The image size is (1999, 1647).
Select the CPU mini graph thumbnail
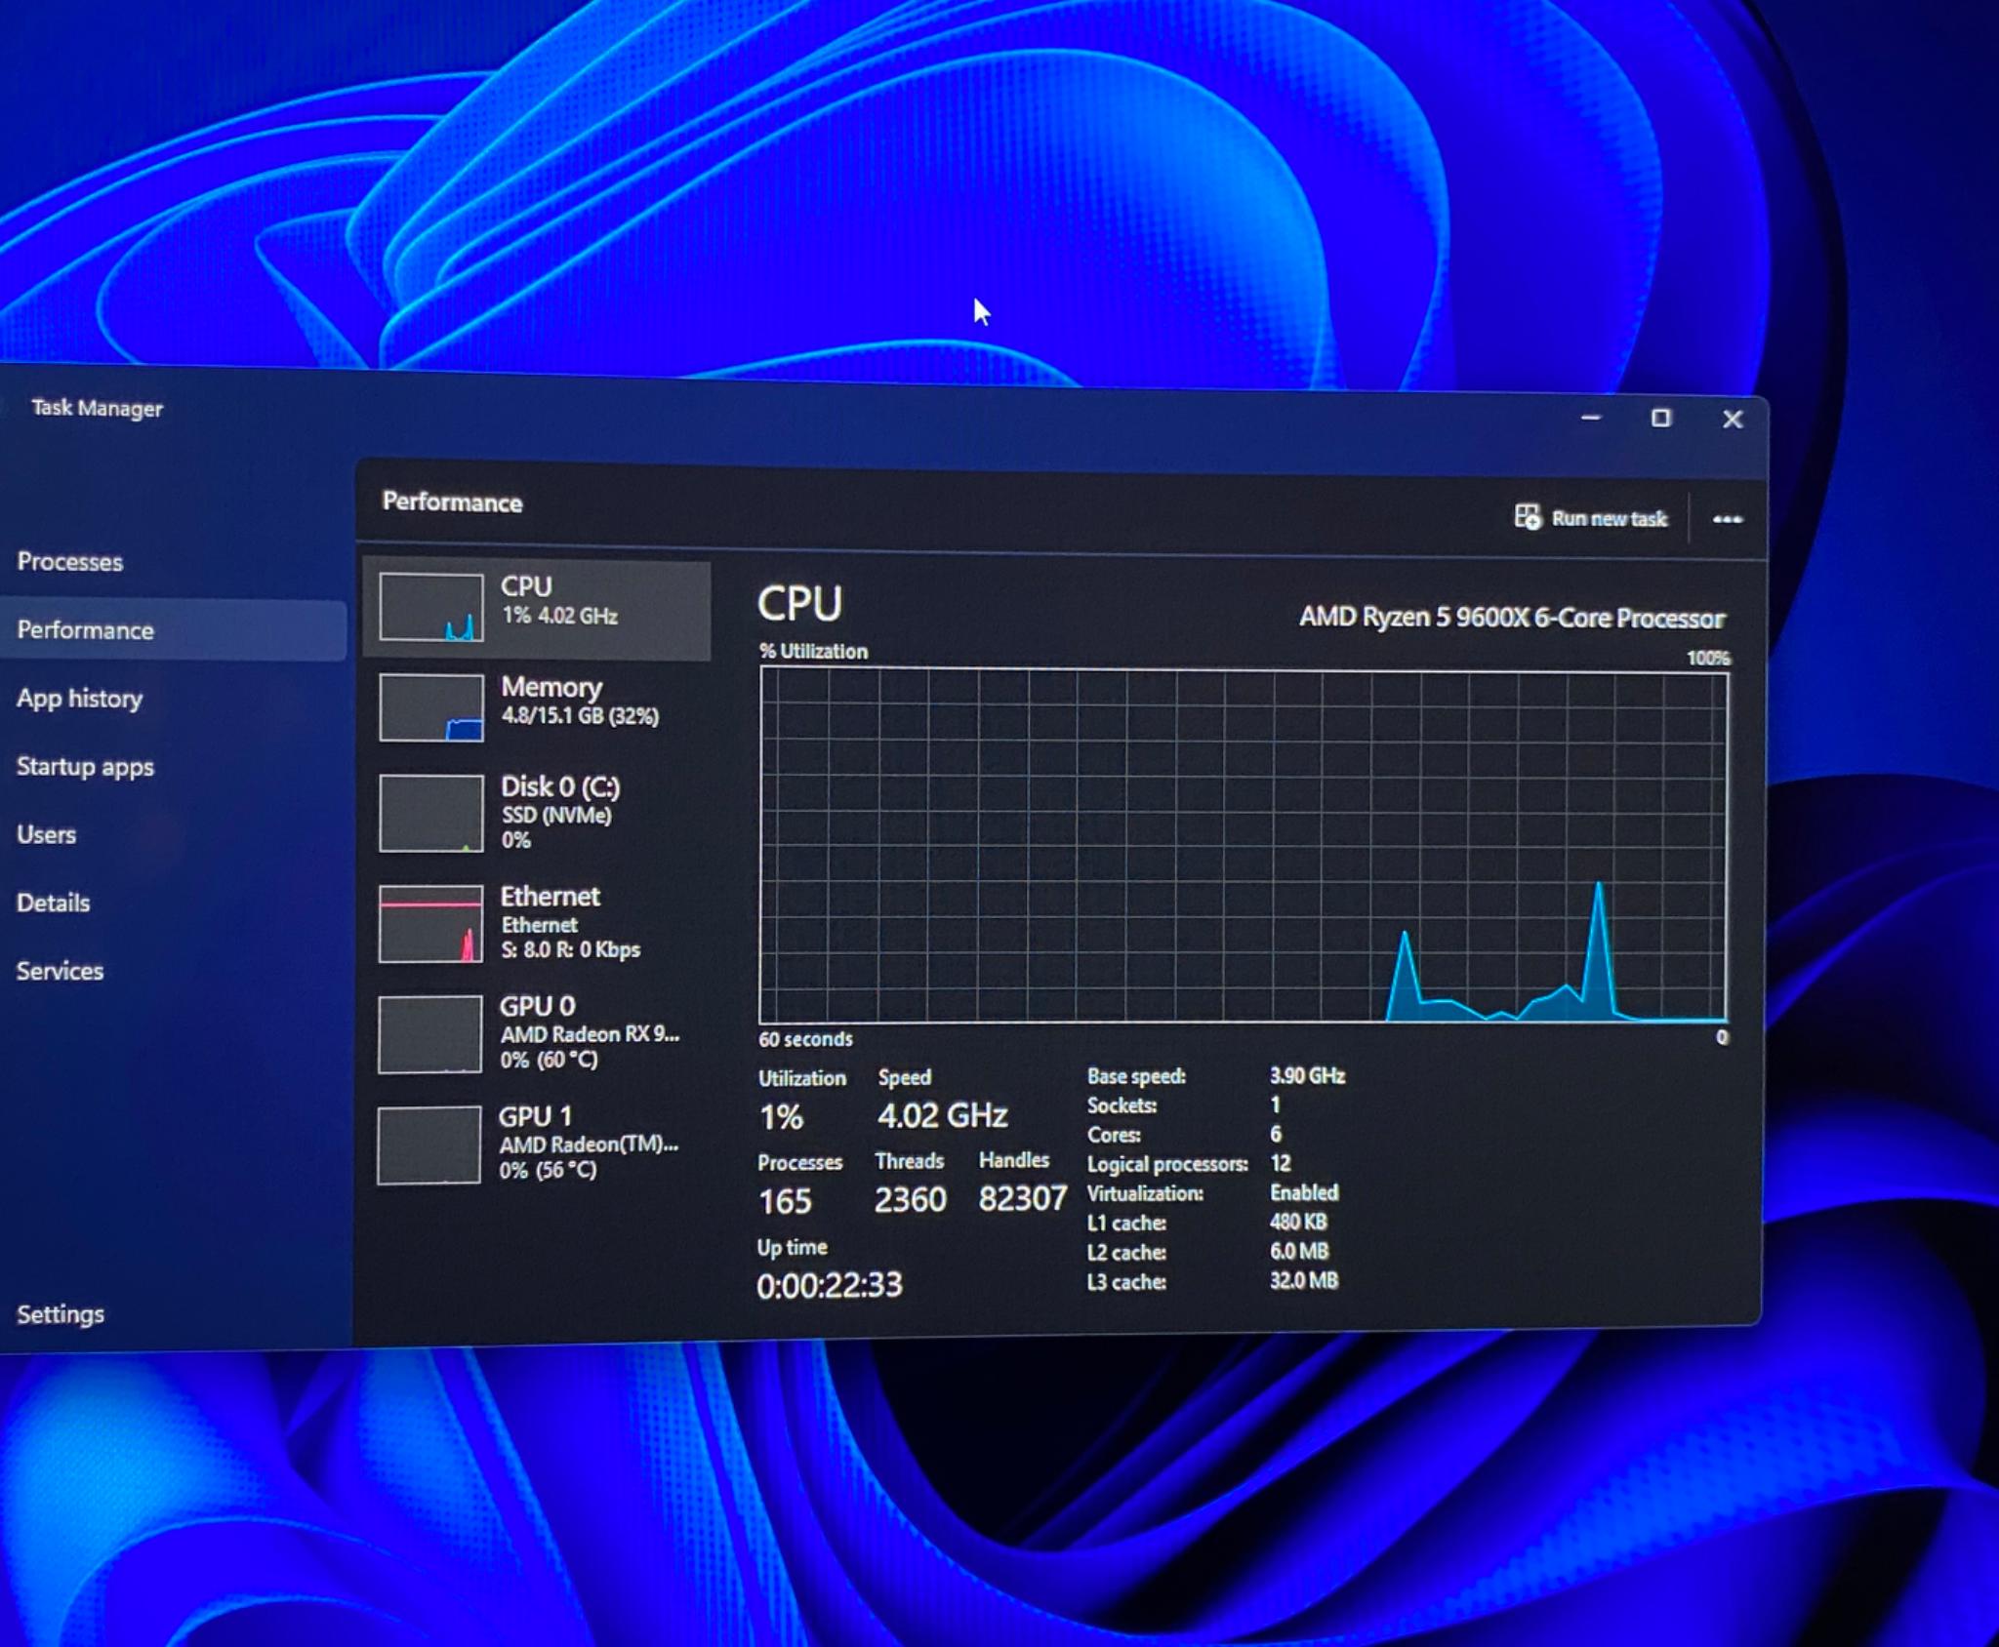pyautogui.click(x=430, y=607)
